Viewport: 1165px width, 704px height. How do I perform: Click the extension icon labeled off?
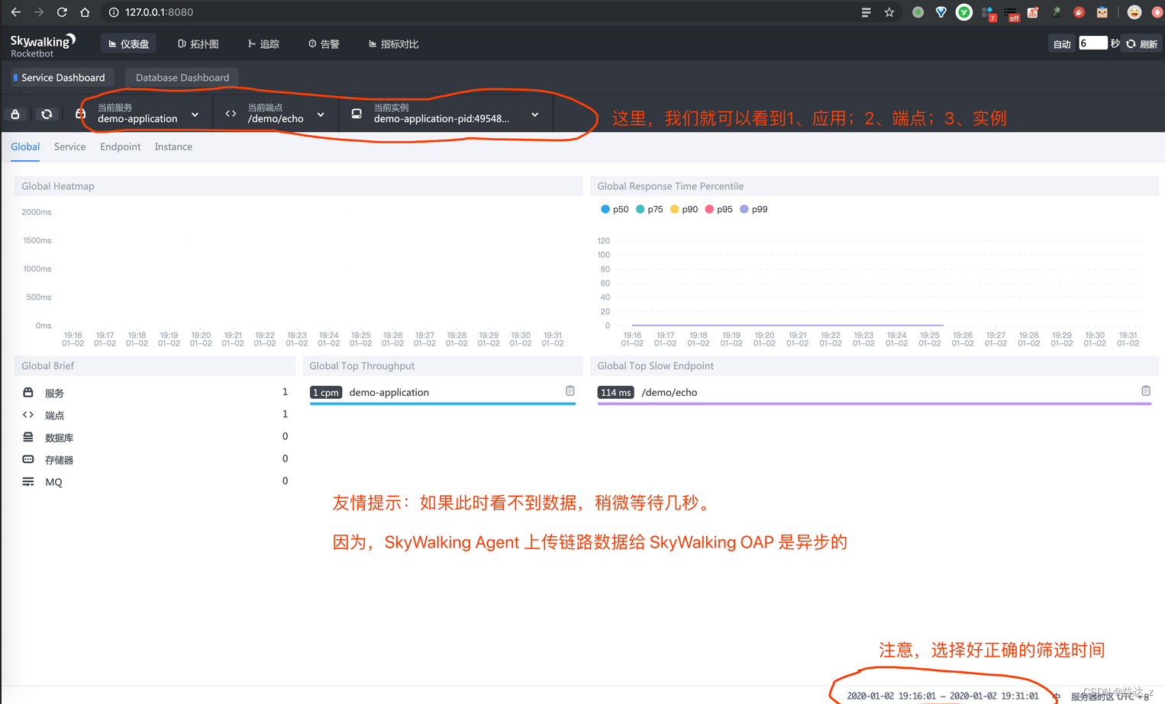click(1012, 14)
